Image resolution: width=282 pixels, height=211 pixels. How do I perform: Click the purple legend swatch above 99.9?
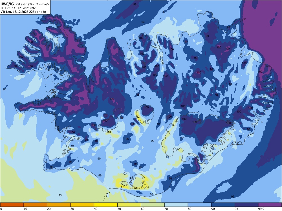(270, 205)
